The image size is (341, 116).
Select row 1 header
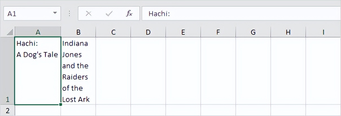tap(7, 71)
